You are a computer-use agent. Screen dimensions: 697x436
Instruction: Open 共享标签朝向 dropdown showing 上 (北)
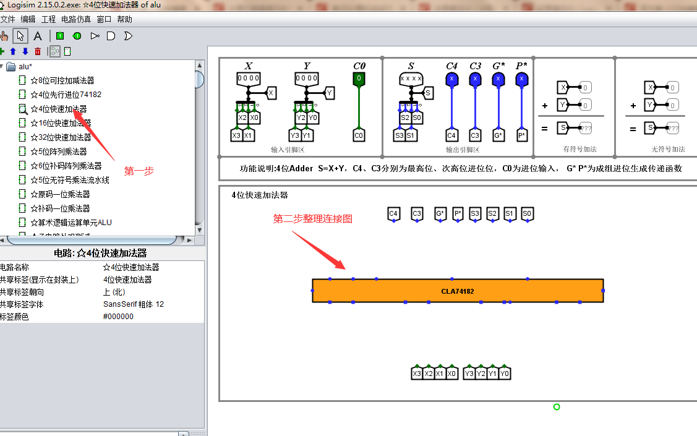[153, 292]
